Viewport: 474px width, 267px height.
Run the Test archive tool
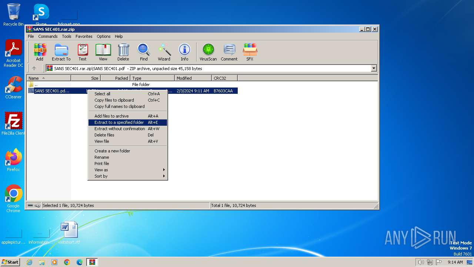(x=83, y=52)
